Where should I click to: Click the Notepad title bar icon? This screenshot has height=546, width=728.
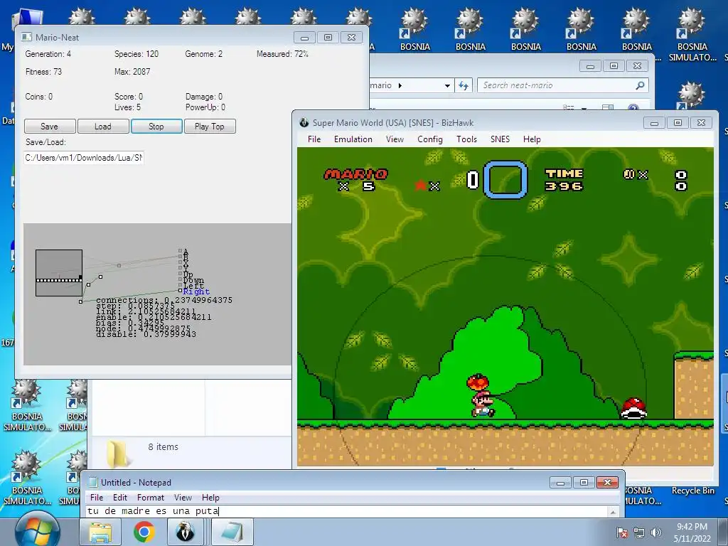pyautogui.click(x=93, y=483)
